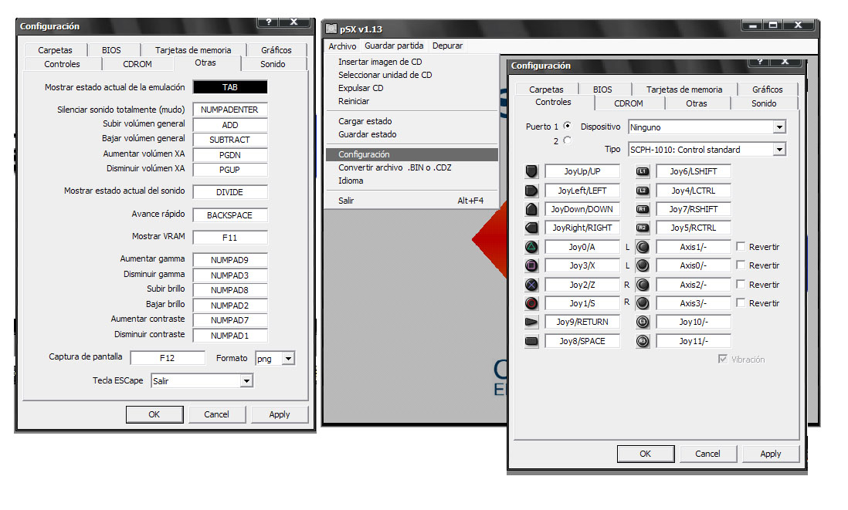This screenshot has height=510, width=848.
Task: Click the F12 field for Captura de pantalla
Action: coord(167,358)
